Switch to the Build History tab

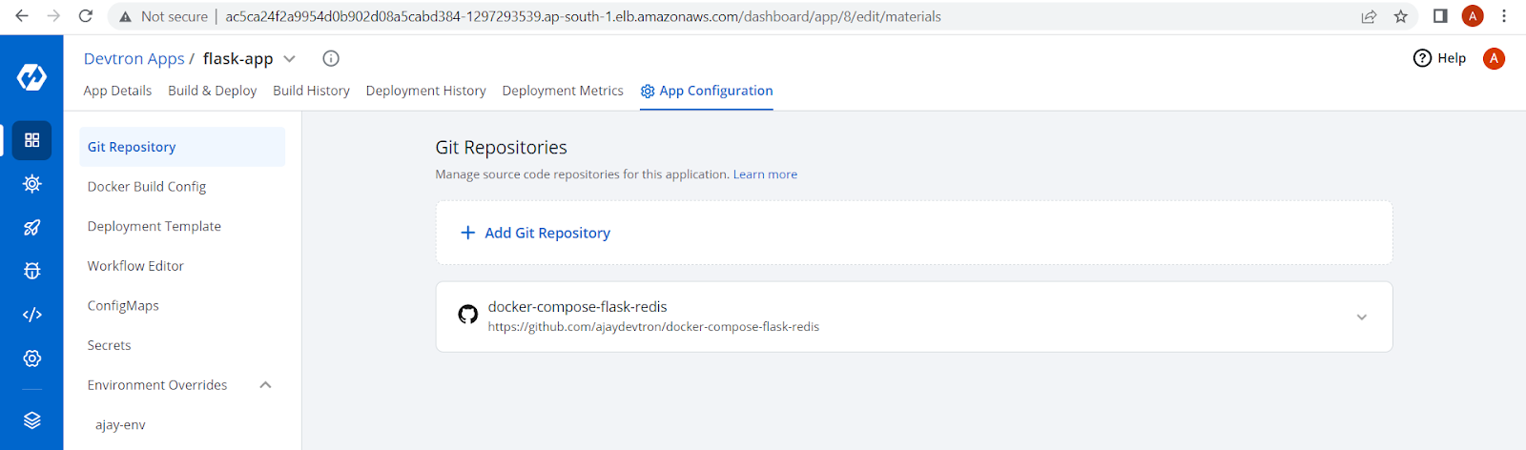pyautogui.click(x=311, y=91)
